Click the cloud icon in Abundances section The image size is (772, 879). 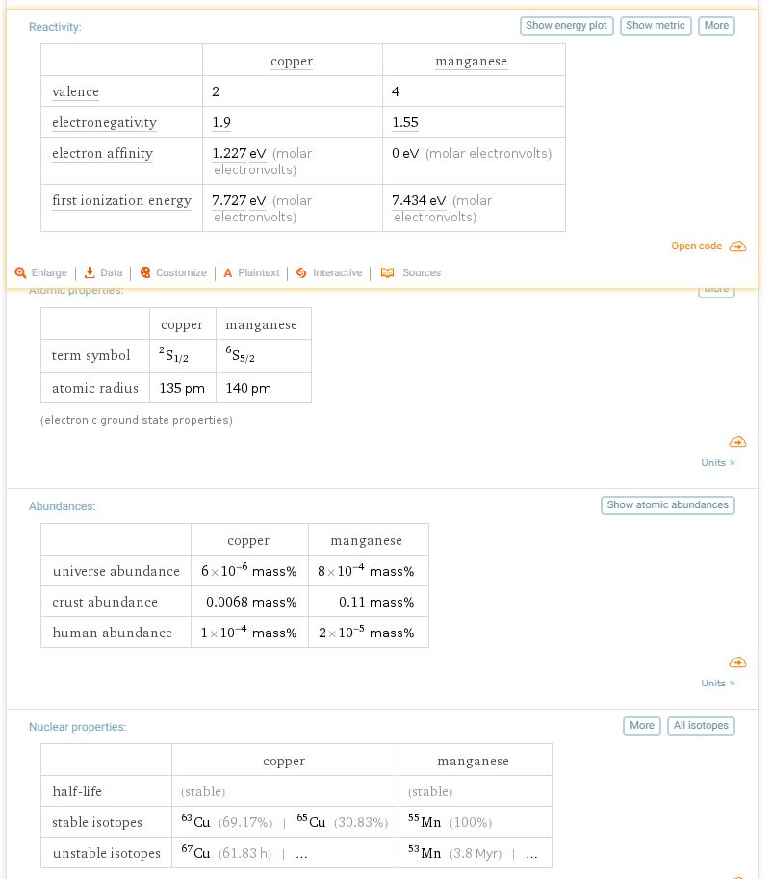(737, 662)
